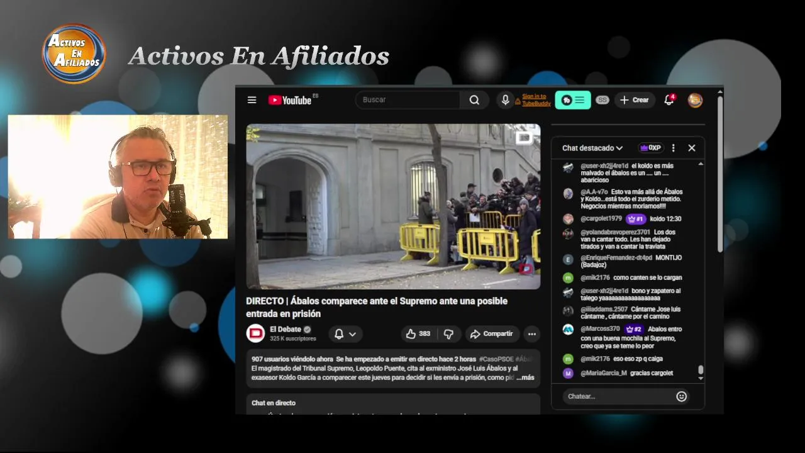Click @Marcoss370's #2 crown badge

pos(633,329)
